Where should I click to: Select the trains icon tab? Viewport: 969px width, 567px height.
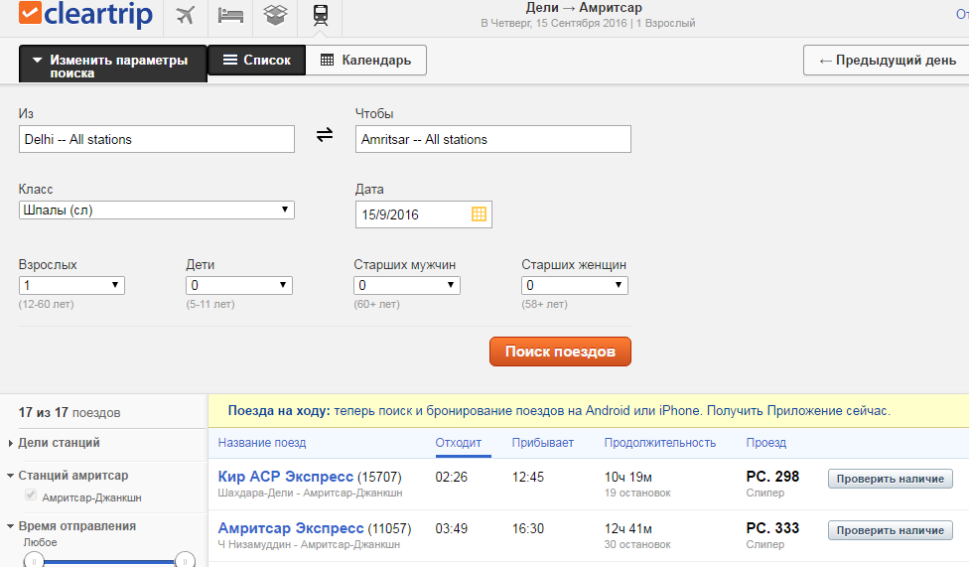click(x=320, y=15)
